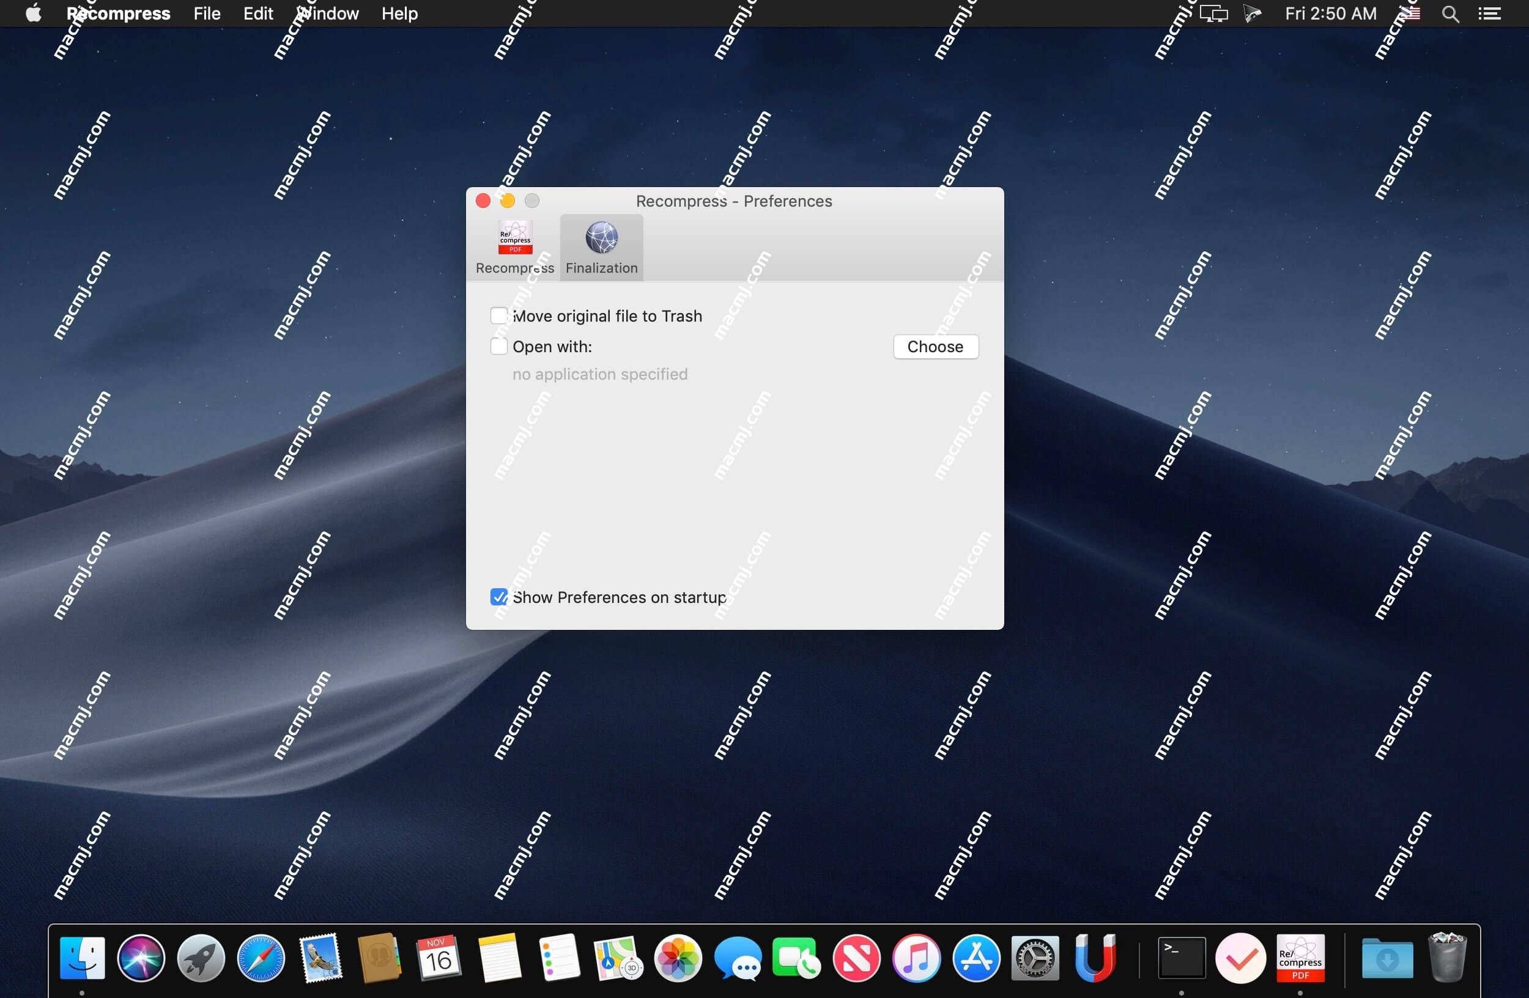Open App Store from the Dock
The width and height of the screenshot is (1529, 998).
tap(976, 958)
